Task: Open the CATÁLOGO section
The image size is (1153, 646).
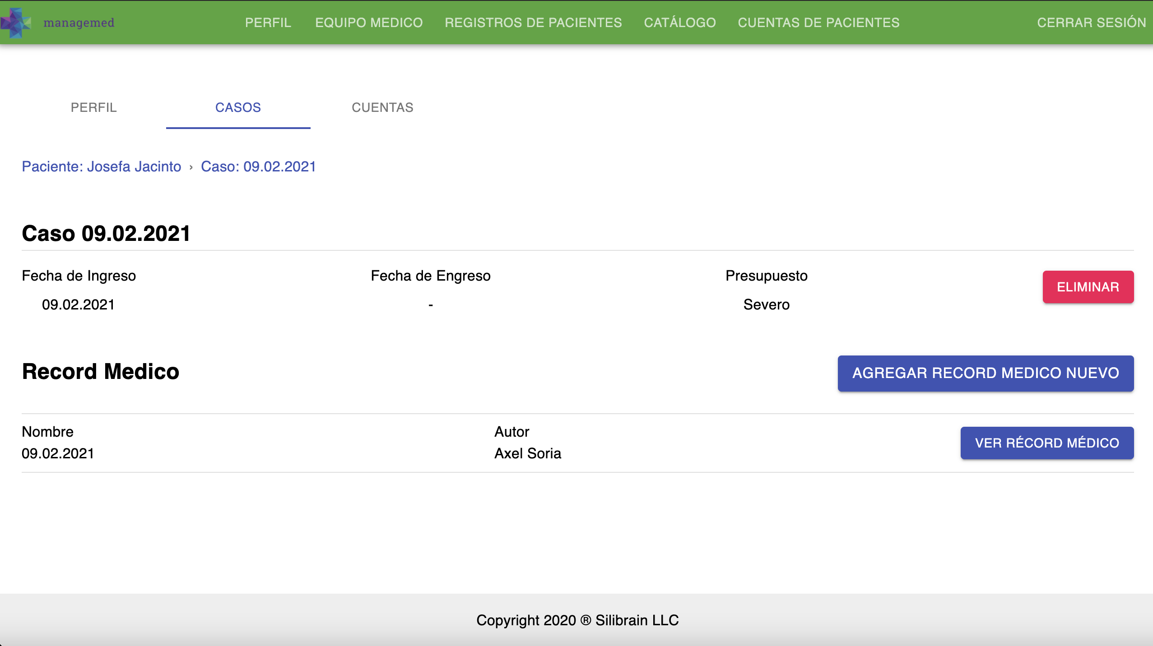Action: click(x=679, y=23)
